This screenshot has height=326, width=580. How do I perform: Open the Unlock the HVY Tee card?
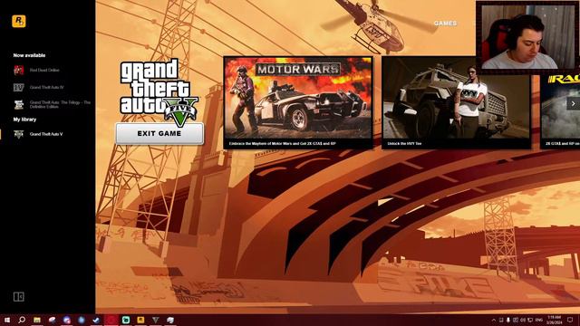click(x=456, y=102)
